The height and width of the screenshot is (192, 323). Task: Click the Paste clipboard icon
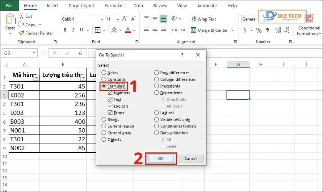tap(11, 19)
